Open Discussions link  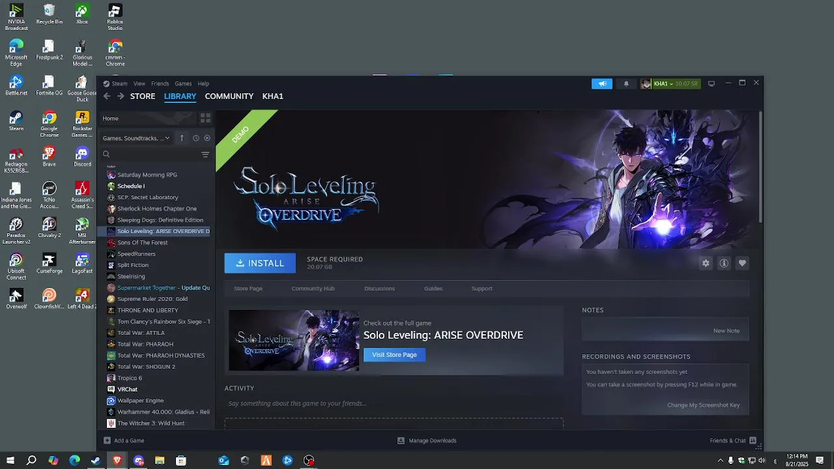pyautogui.click(x=380, y=289)
